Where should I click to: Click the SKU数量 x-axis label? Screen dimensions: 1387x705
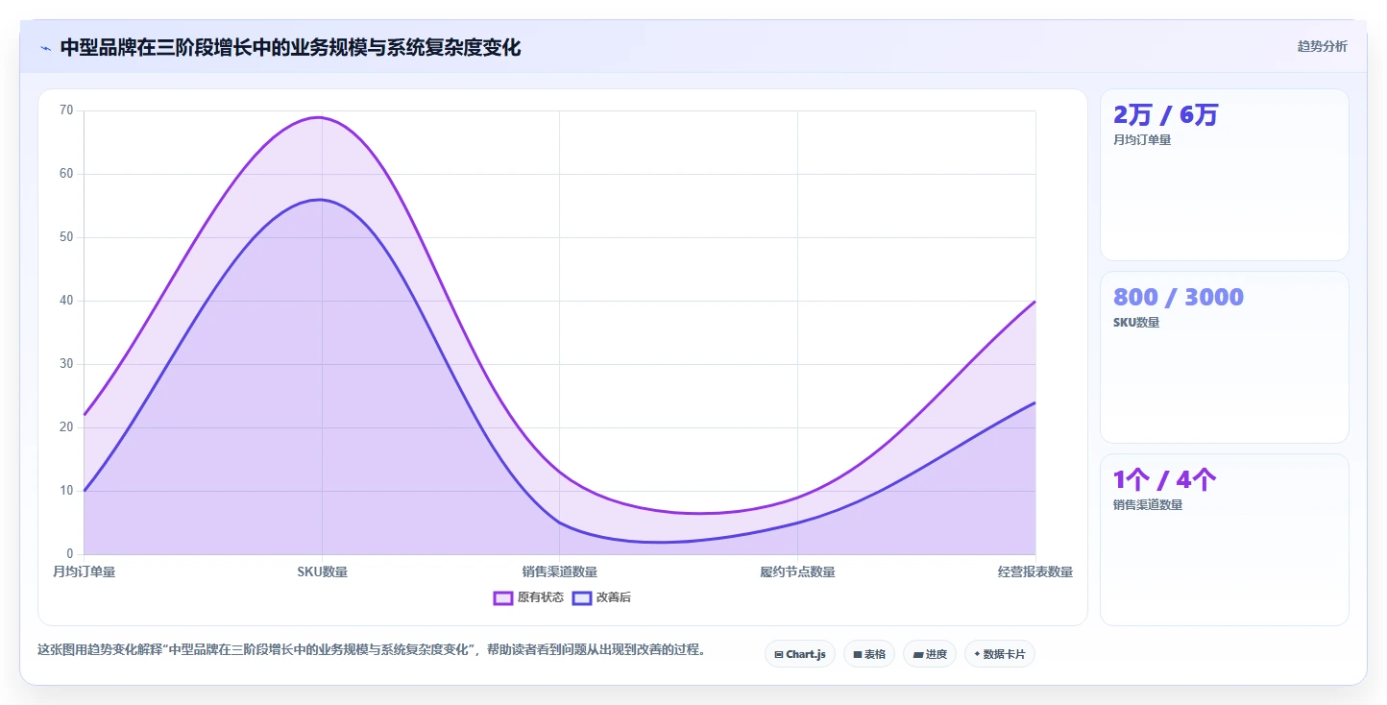pyautogui.click(x=322, y=572)
